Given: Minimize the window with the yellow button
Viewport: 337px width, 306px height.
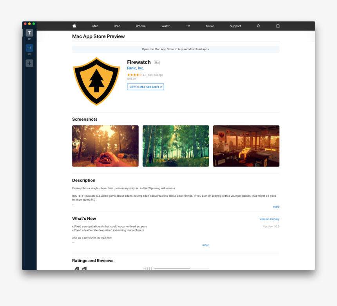Looking at the screenshot, I should 29,24.
